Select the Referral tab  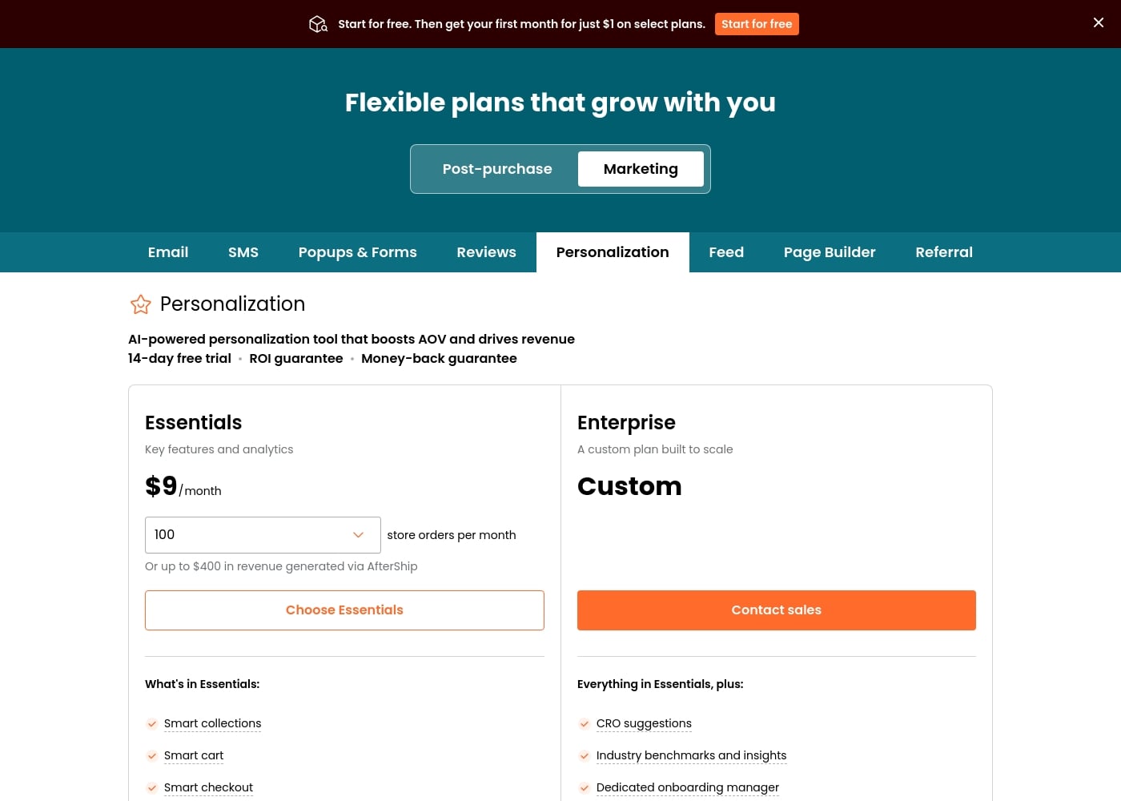click(x=944, y=252)
